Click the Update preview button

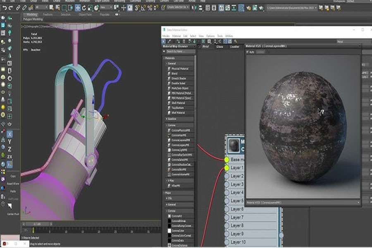click(x=260, y=52)
